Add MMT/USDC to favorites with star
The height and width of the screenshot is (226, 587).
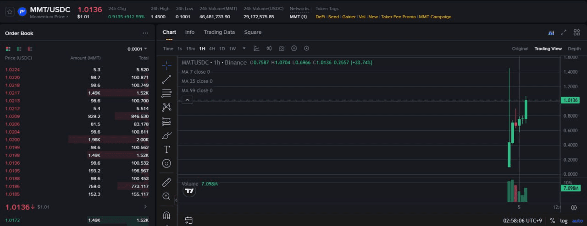(10, 12)
